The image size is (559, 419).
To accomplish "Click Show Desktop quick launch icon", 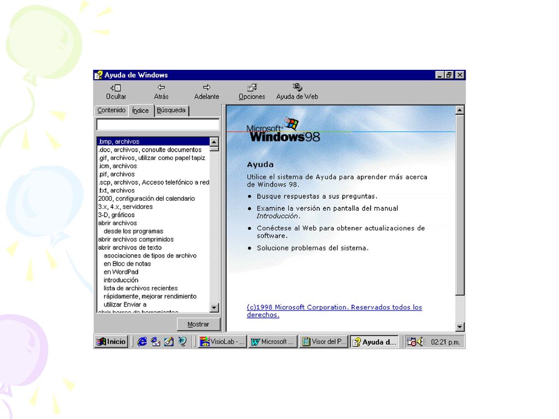I will click(x=169, y=342).
